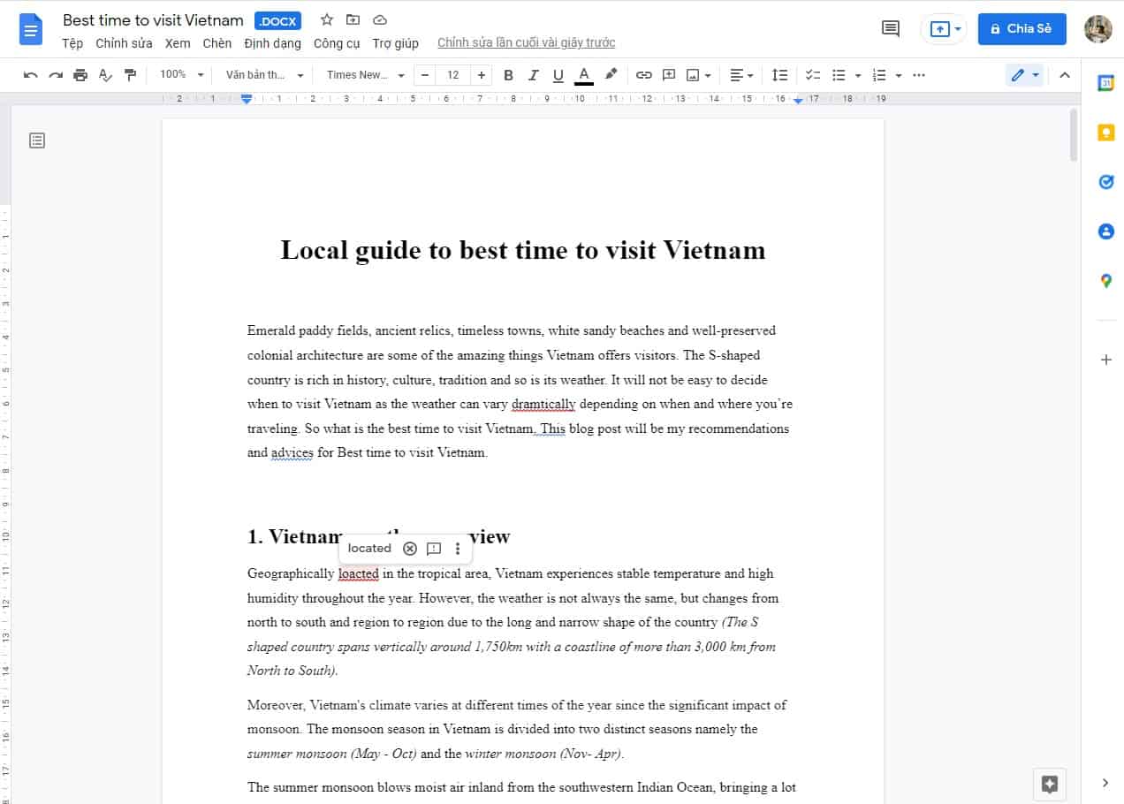Open Google Tasks in side panel
This screenshot has height=804, width=1124.
(x=1105, y=182)
